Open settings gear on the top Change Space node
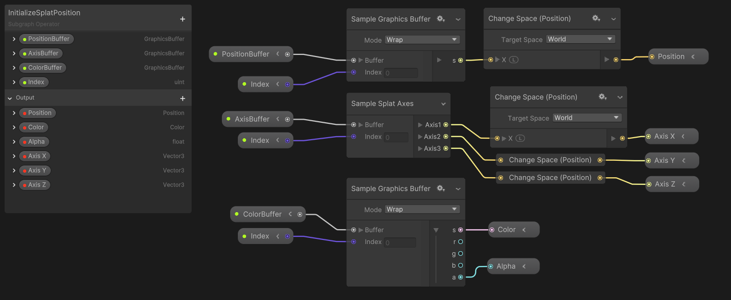731x300 pixels. (x=596, y=17)
